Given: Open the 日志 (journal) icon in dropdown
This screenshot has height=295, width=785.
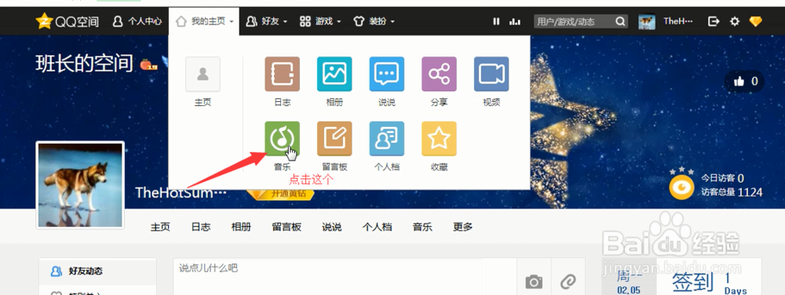Looking at the screenshot, I should coord(283,74).
